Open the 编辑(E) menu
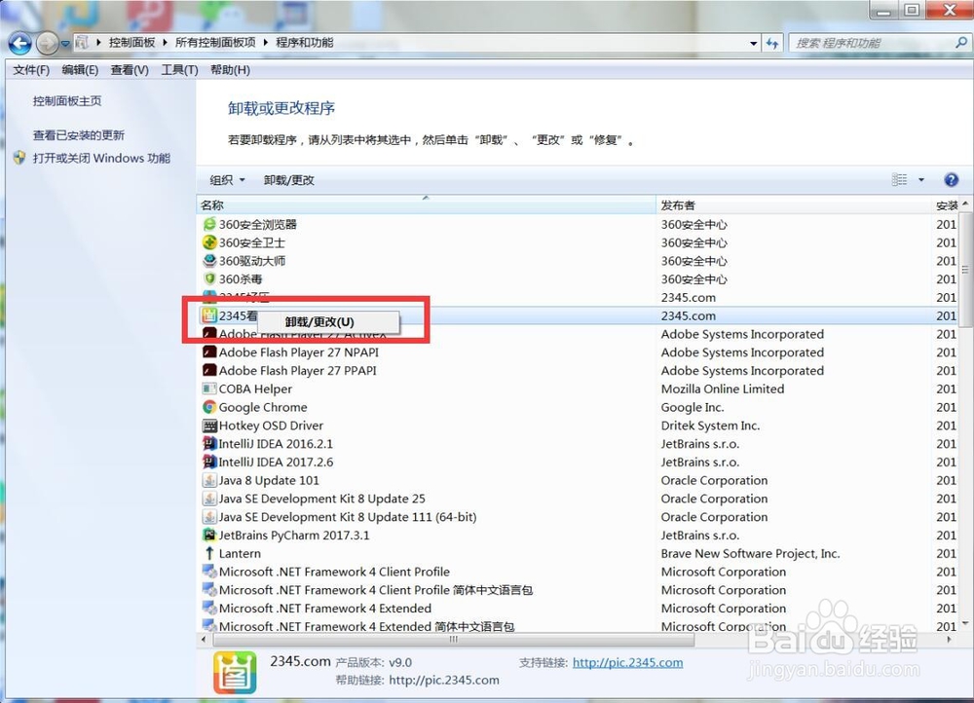Viewport: 974px width, 703px height. [x=80, y=69]
